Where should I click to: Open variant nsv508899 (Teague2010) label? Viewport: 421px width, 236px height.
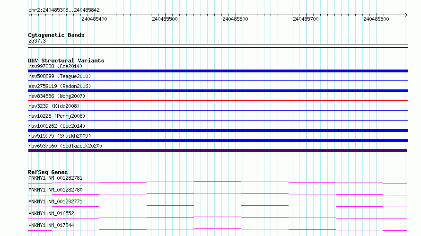coord(60,76)
